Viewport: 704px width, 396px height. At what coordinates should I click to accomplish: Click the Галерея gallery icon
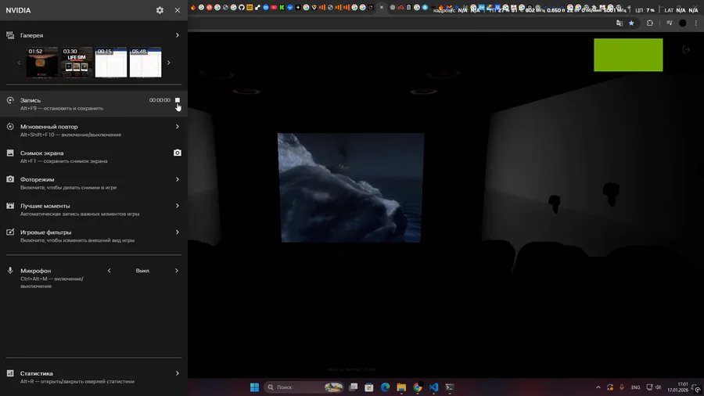(10, 35)
